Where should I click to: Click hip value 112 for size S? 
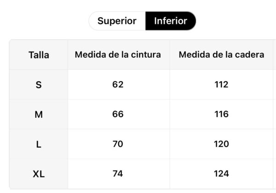[x=221, y=84]
